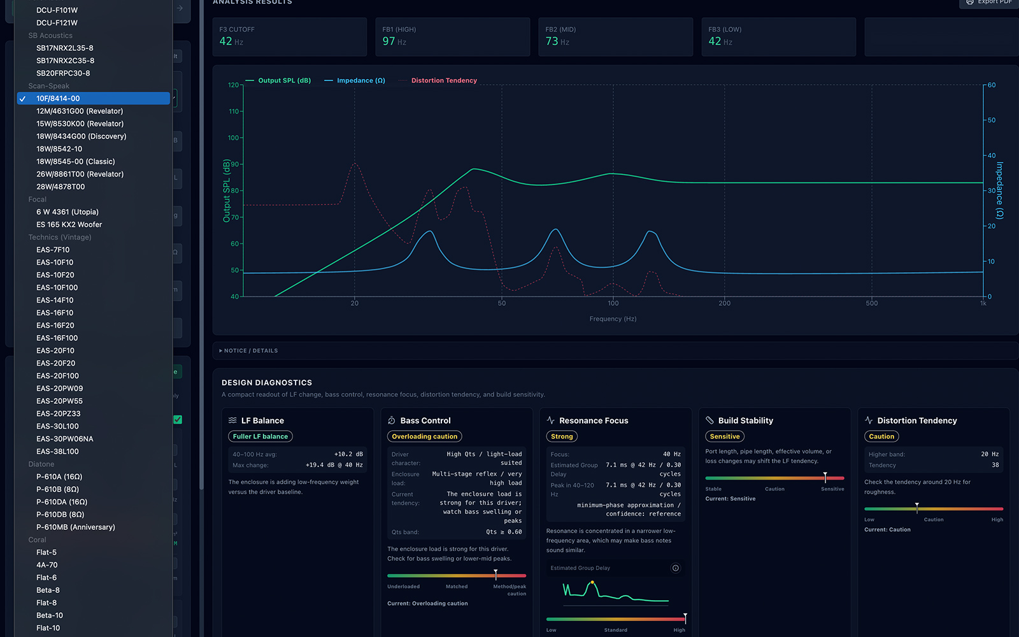Screen dimensions: 1019x637
Task: Select the ES 165 KX2 Woofer
Action: [x=94, y=224]
